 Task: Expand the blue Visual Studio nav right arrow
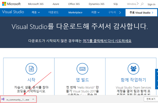pos(120,12)
